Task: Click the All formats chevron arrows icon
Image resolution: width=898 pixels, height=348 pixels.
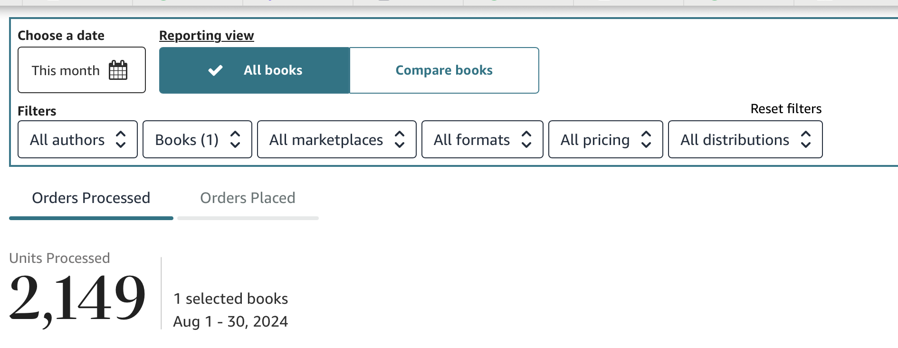Action: tap(526, 140)
